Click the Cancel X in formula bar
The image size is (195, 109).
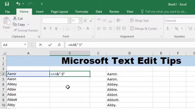coord(41,45)
